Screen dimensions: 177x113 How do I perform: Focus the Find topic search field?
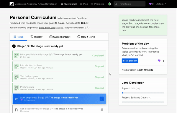130,4
